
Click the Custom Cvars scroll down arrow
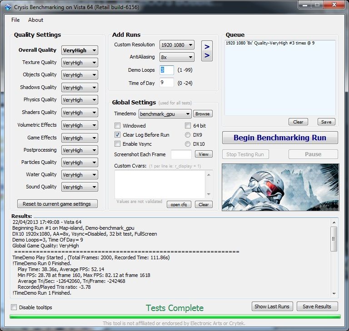pyautogui.click(x=209, y=194)
